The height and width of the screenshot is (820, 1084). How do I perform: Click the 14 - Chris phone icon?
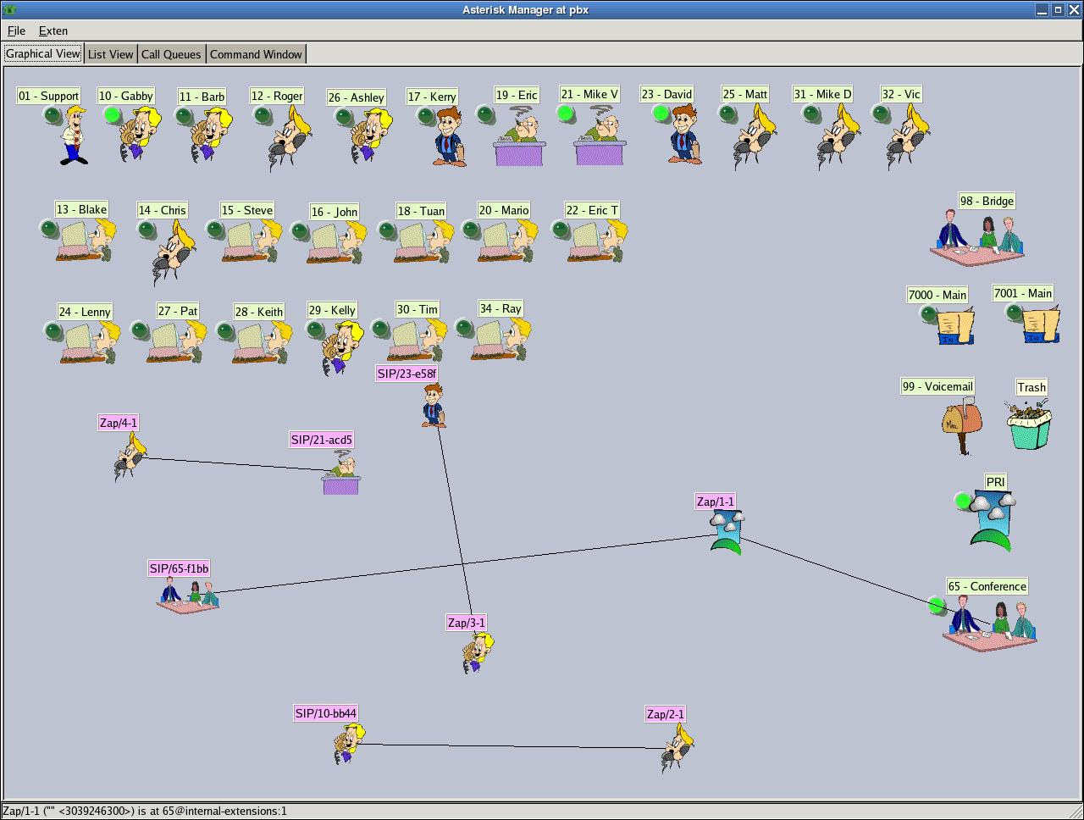pyautogui.click(x=174, y=252)
